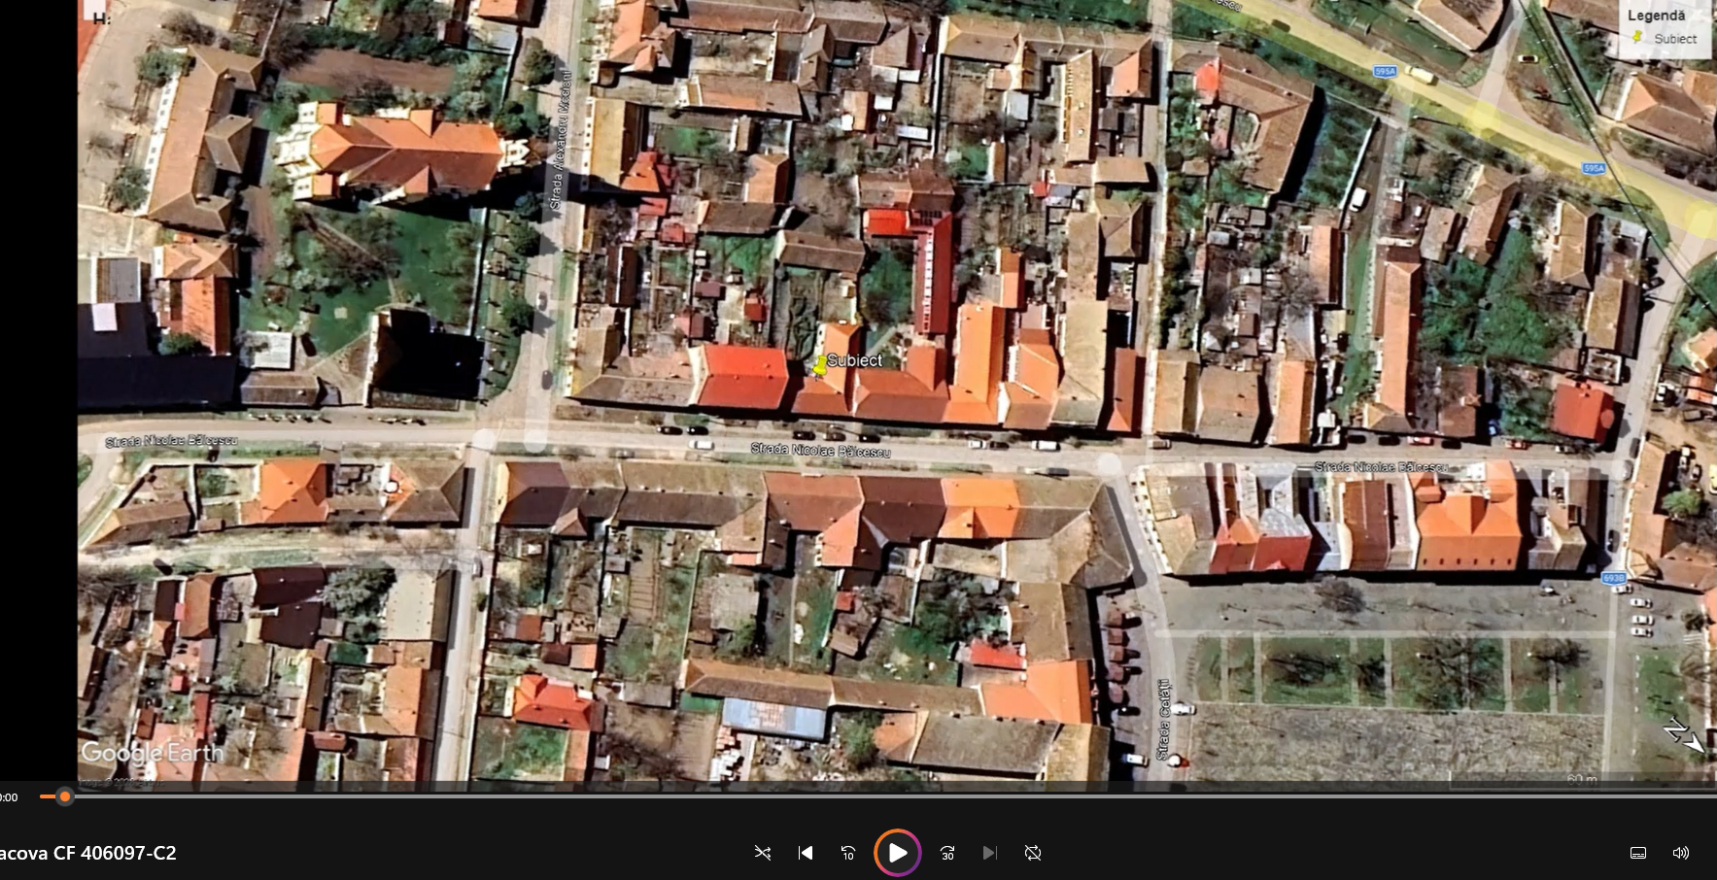The width and height of the screenshot is (1717, 880).
Task: Toggle shuffle mode
Action: click(x=763, y=853)
